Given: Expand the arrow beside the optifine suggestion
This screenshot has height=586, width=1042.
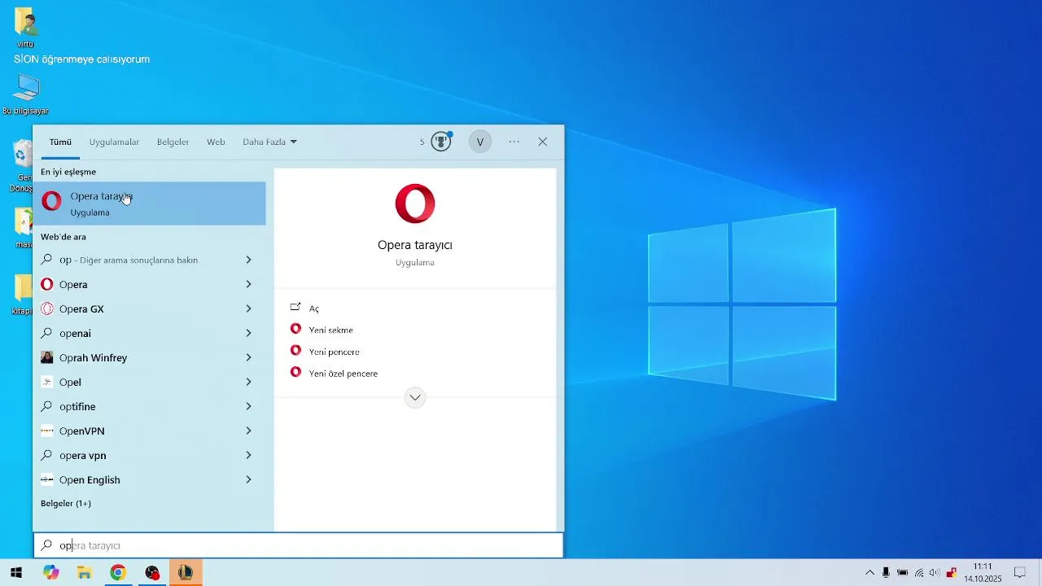Looking at the screenshot, I should pyautogui.click(x=248, y=406).
